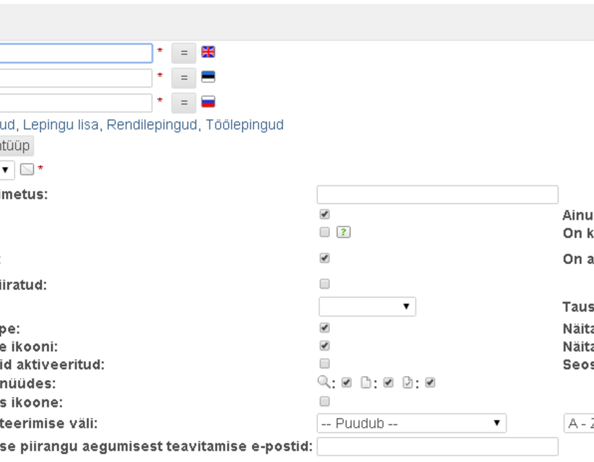Click equals button next to British flag

pos(183,53)
